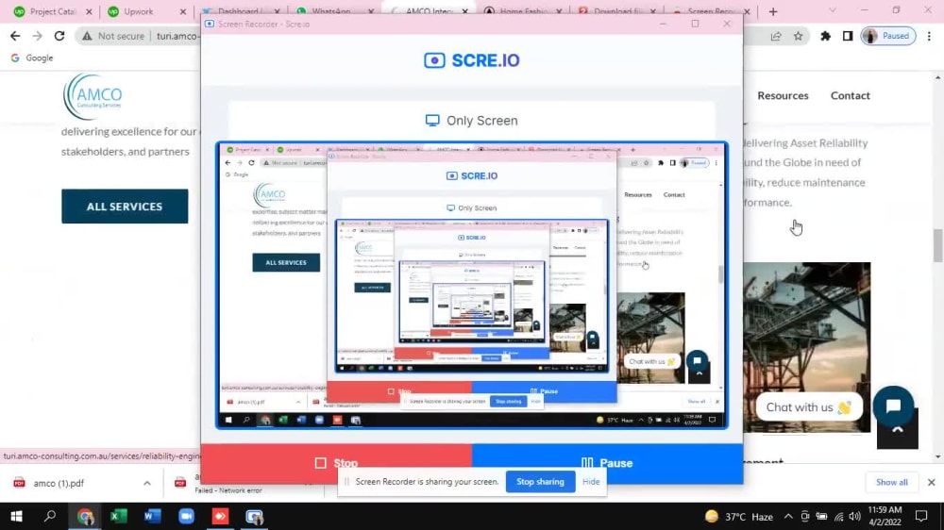This screenshot has width=944, height=530.
Task: Click Chrome in the taskbar
Action: pyautogui.click(x=85, y=516)
